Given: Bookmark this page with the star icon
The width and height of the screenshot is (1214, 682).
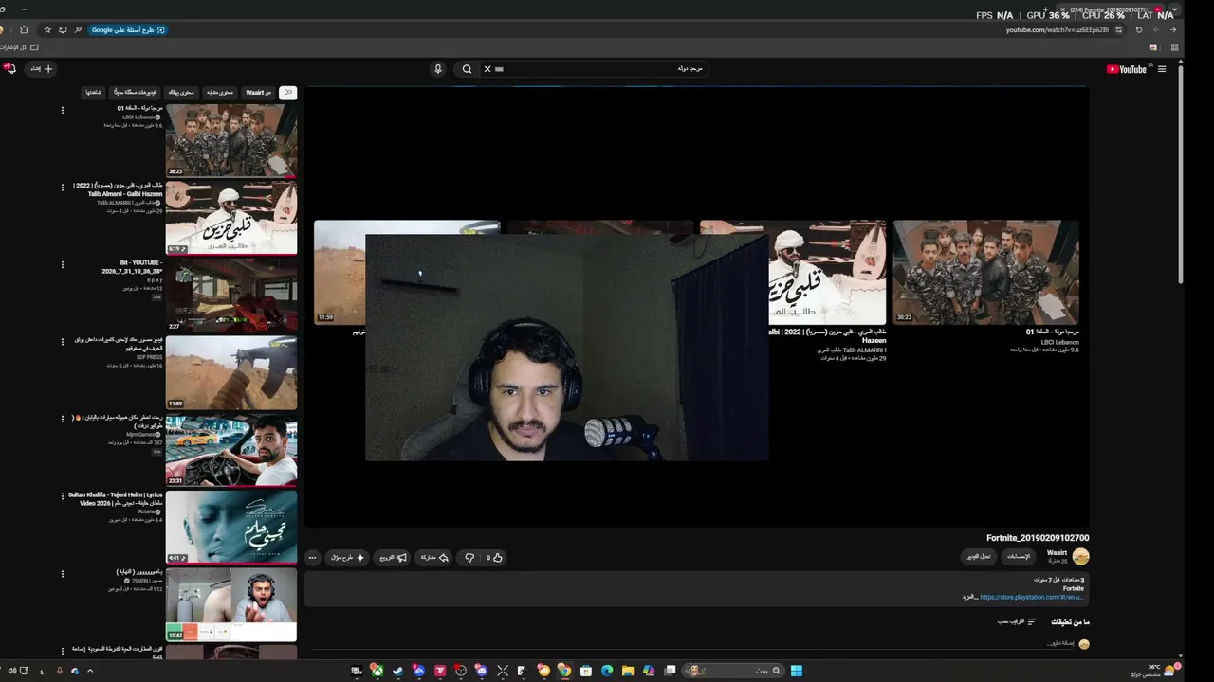Looking at the screenshot, I should pyautogui.click(x=47, y=29).
